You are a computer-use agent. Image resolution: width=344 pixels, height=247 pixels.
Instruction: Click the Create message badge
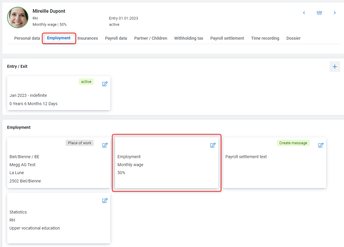293,143
